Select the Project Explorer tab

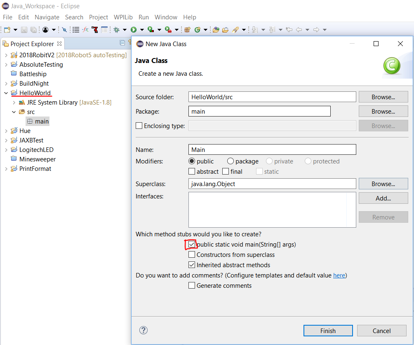point(32,44)
